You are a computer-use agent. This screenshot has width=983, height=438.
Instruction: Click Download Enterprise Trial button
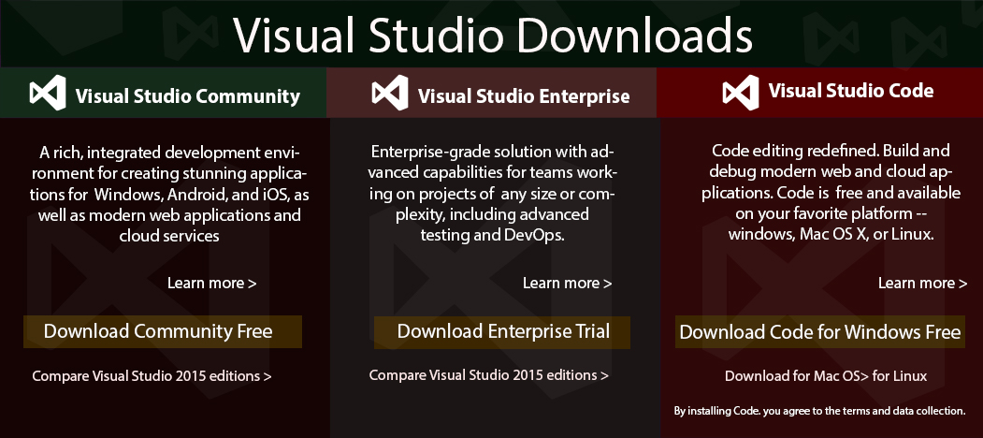(502, 332)
